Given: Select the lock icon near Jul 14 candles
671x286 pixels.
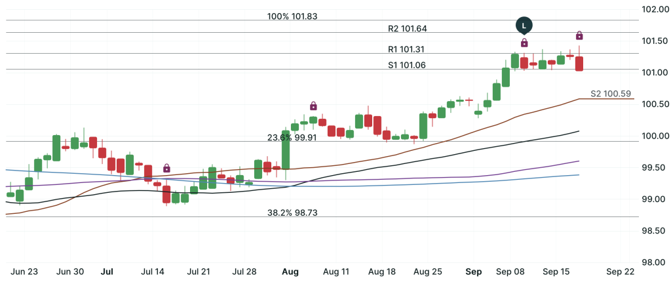Looking at the screenshot, I should tap(167, 168).
